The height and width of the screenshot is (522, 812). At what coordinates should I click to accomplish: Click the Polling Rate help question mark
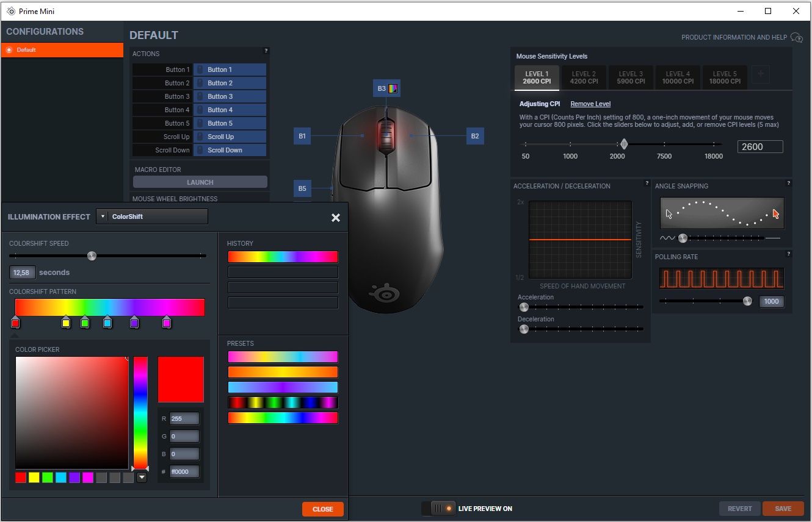click(789, 254)
